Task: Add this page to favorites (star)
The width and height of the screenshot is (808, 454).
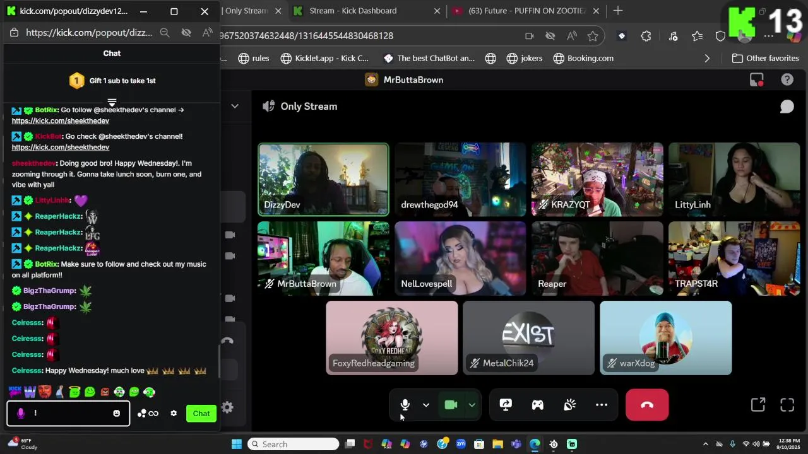Action: coord(593,36)
